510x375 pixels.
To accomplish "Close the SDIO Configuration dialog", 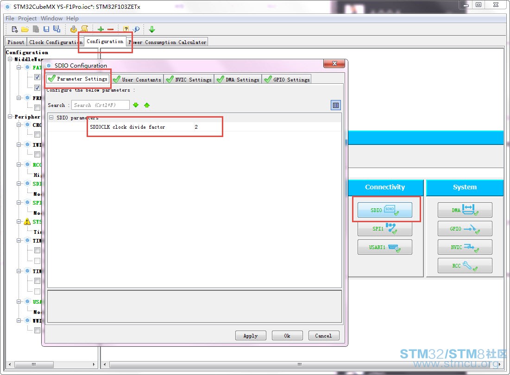I will [334, 64].
